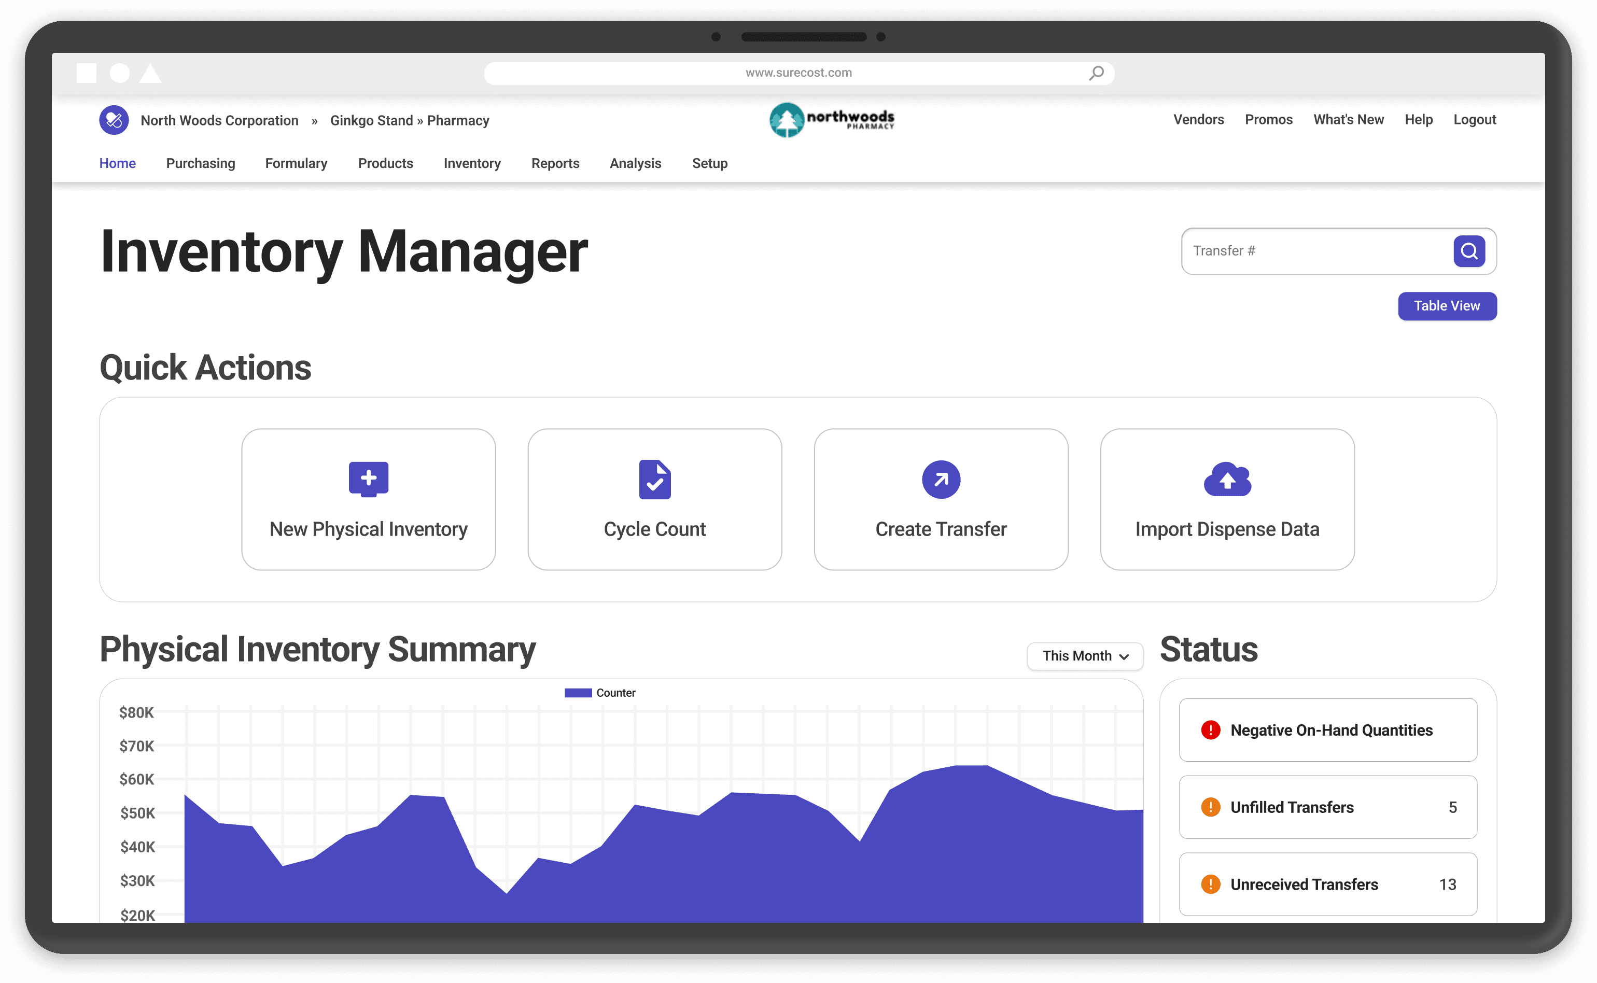Open the What's New link
The height and width of the screenshot is (983, 1597).
[x=1348, y=120]
